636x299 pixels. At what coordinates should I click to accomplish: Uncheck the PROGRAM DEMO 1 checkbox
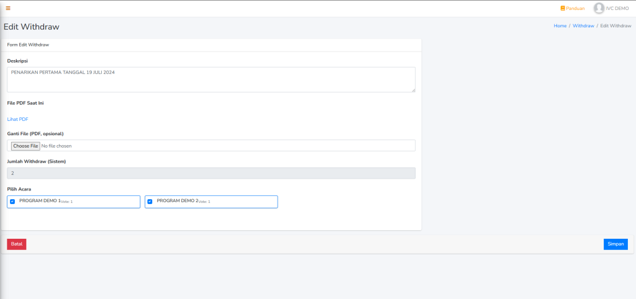(x=12, y=202)
